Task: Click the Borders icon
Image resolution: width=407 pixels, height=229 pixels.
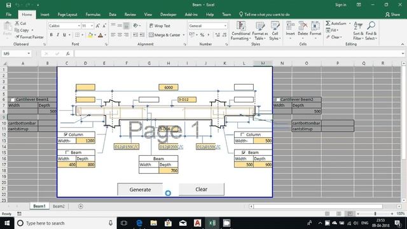Action: click(x=77, y=35)
